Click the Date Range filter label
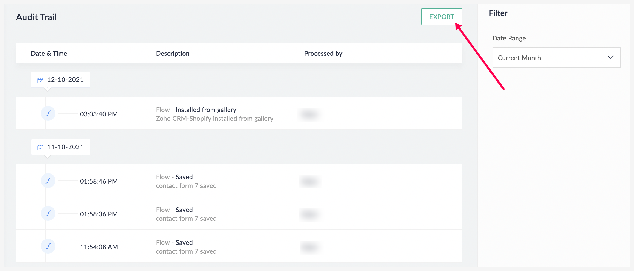The width and height of the screenshot is (634, 271). click(509, 38)
